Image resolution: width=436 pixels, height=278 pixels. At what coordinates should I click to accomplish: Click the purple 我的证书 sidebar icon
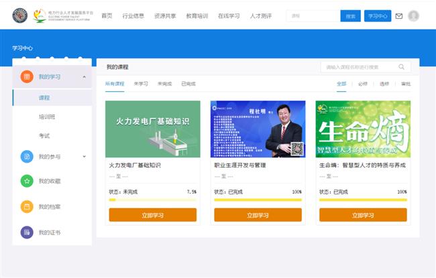(x=26, y=232)
